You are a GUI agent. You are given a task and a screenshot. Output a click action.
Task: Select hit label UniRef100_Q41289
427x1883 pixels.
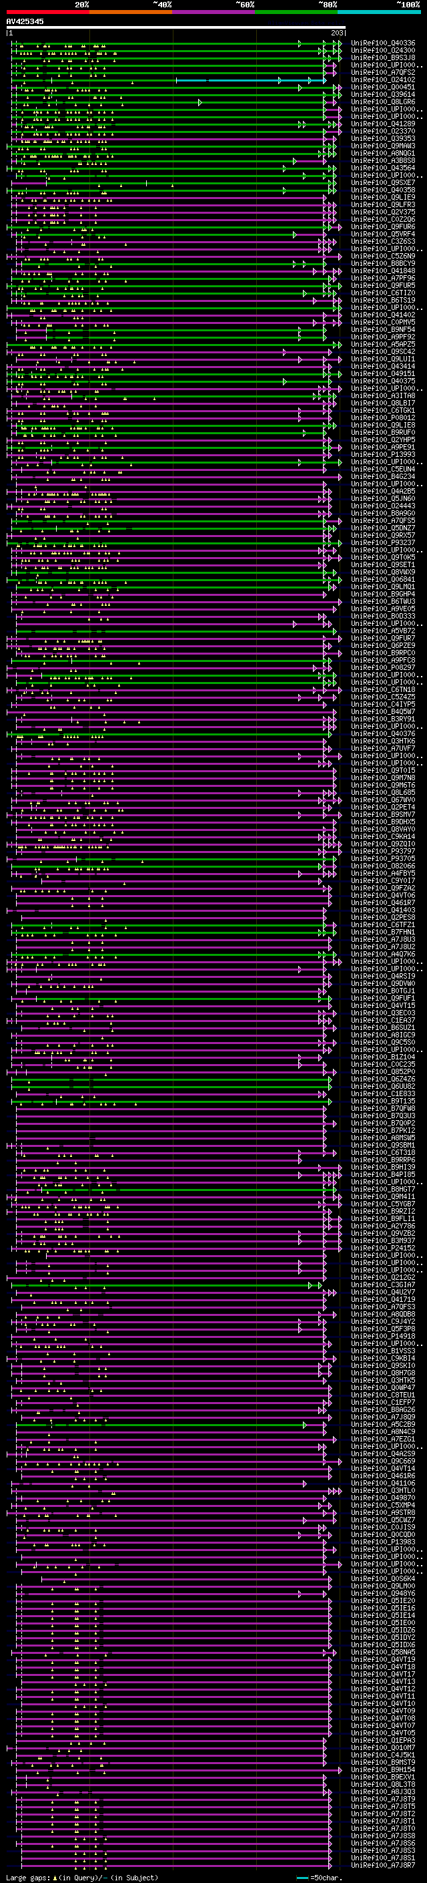pos(383,124)
